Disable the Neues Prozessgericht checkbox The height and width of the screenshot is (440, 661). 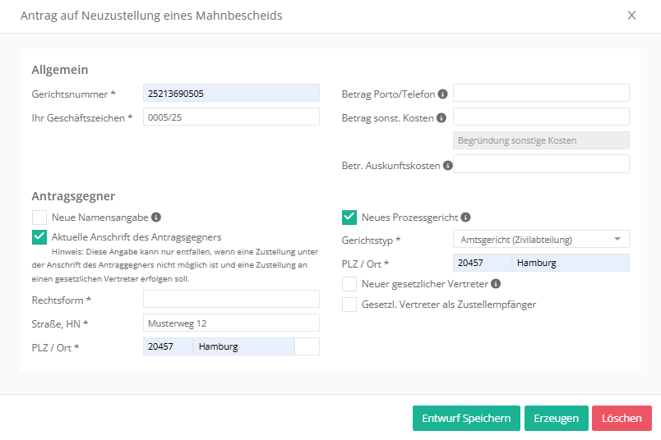[349, 218]
